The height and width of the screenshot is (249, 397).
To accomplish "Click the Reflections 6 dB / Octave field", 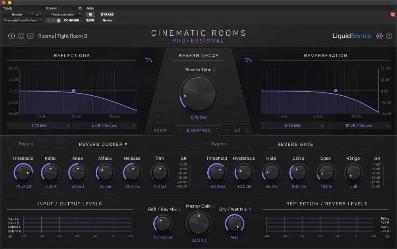I will (104, 125).
